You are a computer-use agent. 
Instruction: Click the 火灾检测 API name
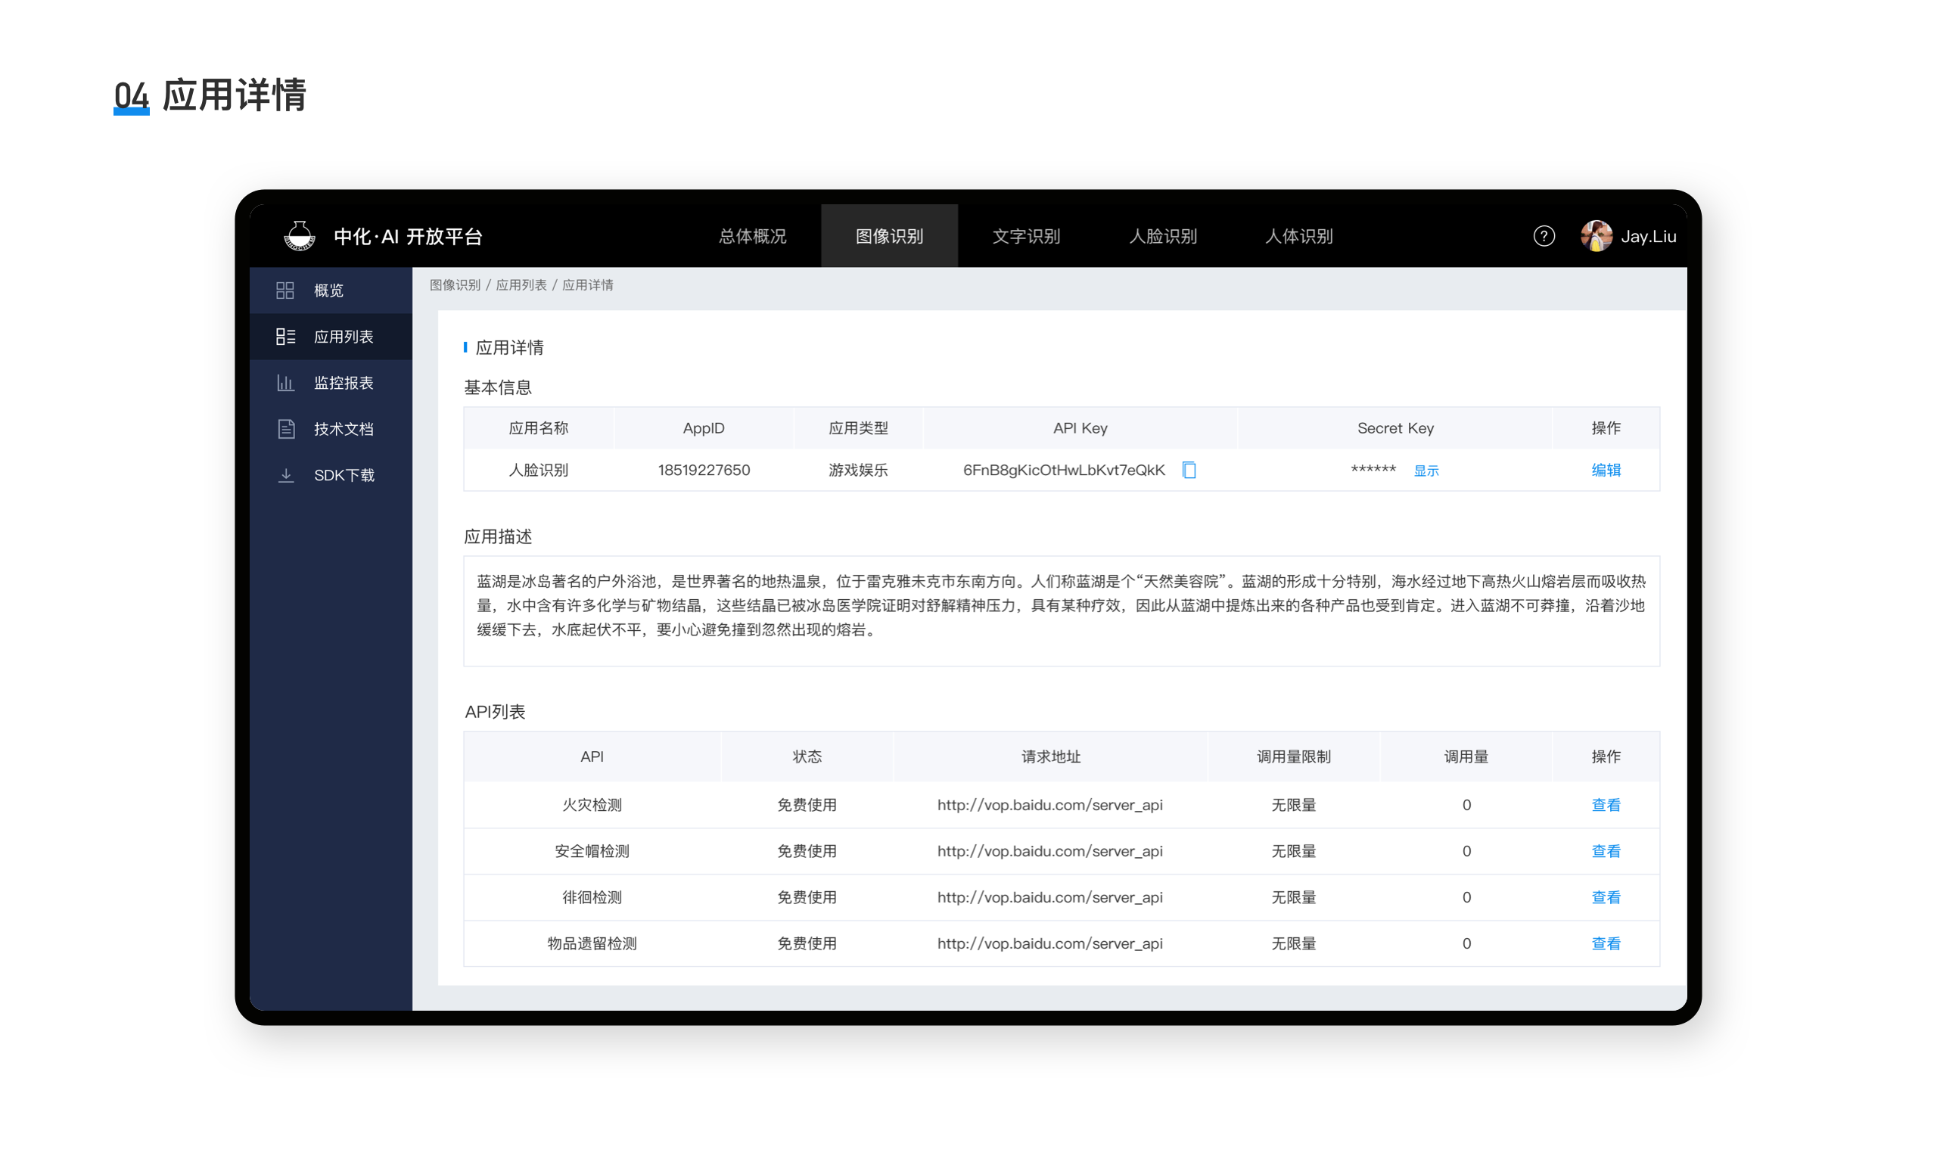click(592, 805)
